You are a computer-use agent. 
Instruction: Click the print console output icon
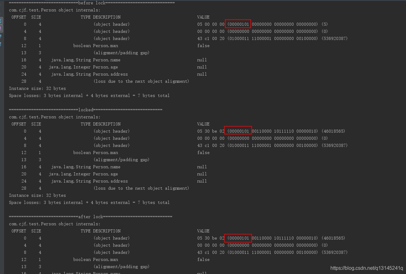tap(1, 36)
